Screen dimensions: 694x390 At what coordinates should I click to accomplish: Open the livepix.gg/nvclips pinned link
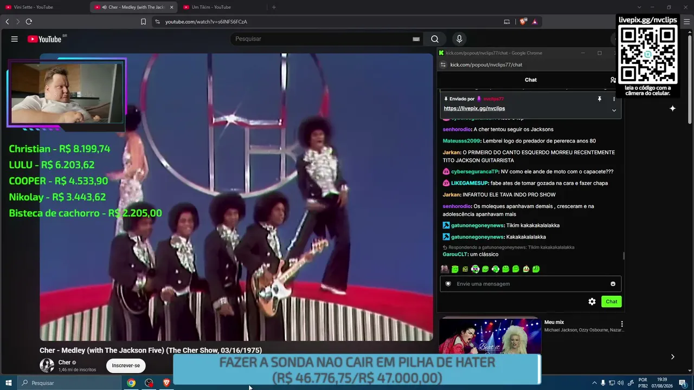pyautogui.click(x=474, y=108)
